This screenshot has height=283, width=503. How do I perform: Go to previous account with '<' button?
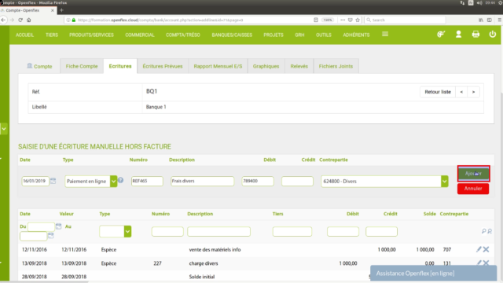(x=461, y=92)
